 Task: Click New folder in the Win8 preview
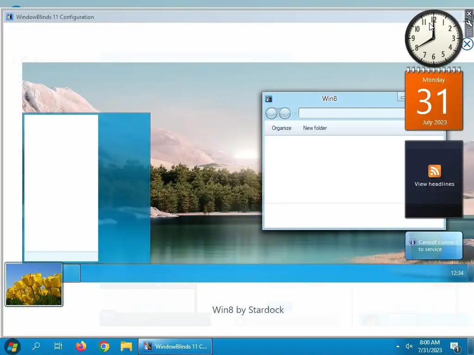pyautogui.click(x=315, y=128)
